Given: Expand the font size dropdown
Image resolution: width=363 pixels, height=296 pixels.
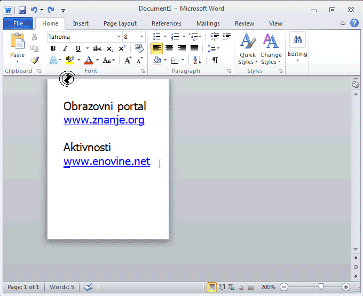Looking at the screenshot, I should (x=141, y=37).
